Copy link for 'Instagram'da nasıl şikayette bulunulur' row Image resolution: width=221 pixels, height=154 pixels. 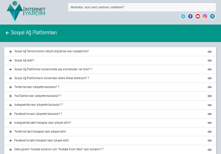(210, 105)
